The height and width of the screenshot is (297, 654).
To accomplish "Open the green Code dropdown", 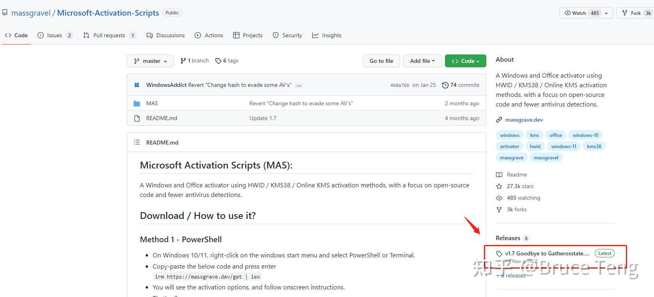I will [465, 61].
